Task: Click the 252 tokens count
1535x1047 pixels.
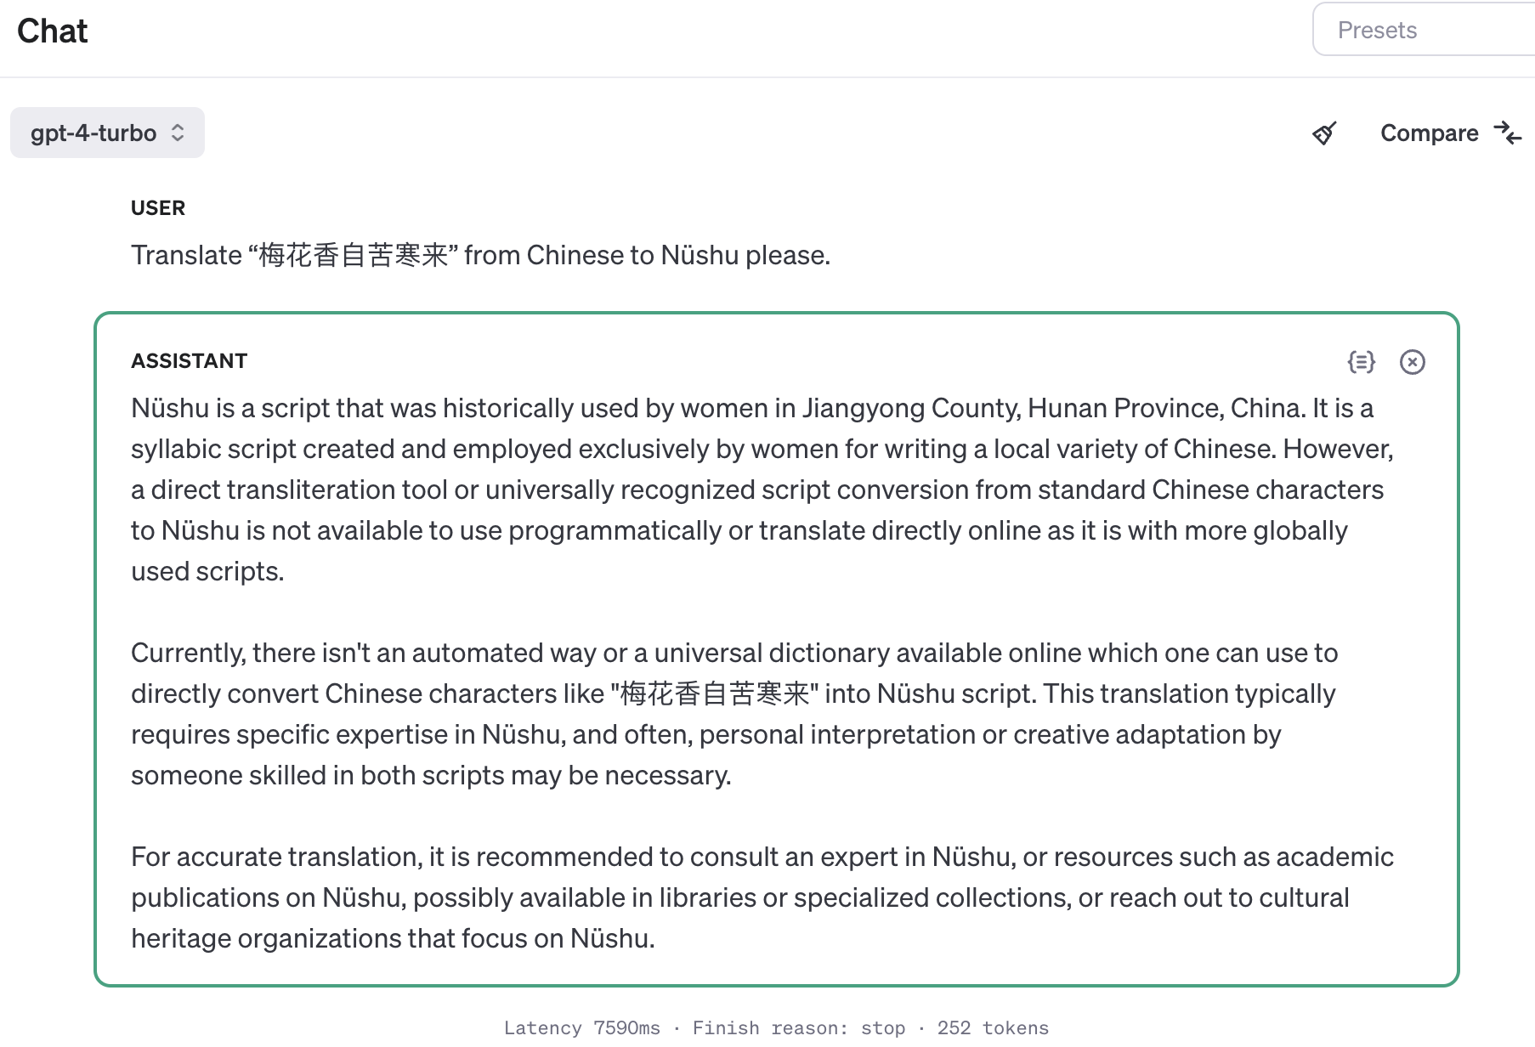Action: click(x=993, y=1028)
